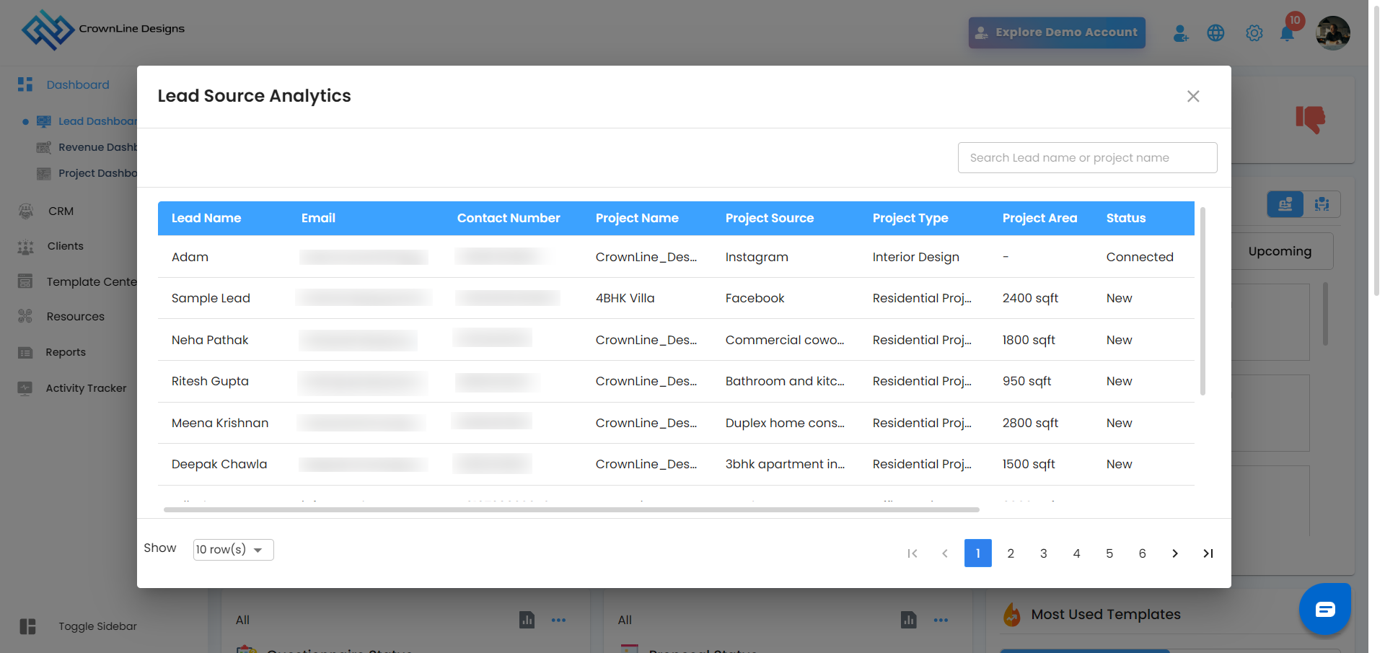Click Toggle Sidebar at the bottom left
The image size is (1385, 653).
[x=78, y=626]
